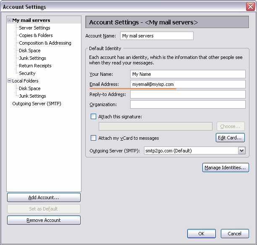
Task: Close the Account Settings window
Action: 250,7
